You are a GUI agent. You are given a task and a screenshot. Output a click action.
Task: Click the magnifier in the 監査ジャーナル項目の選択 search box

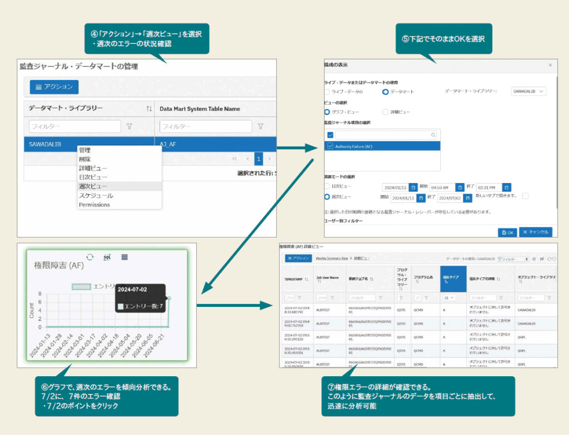(433, 135)
